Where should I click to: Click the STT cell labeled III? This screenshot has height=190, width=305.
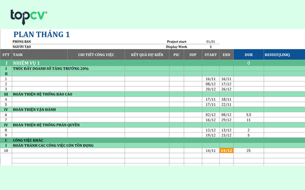pyautogui.click(x=6, y=94)
